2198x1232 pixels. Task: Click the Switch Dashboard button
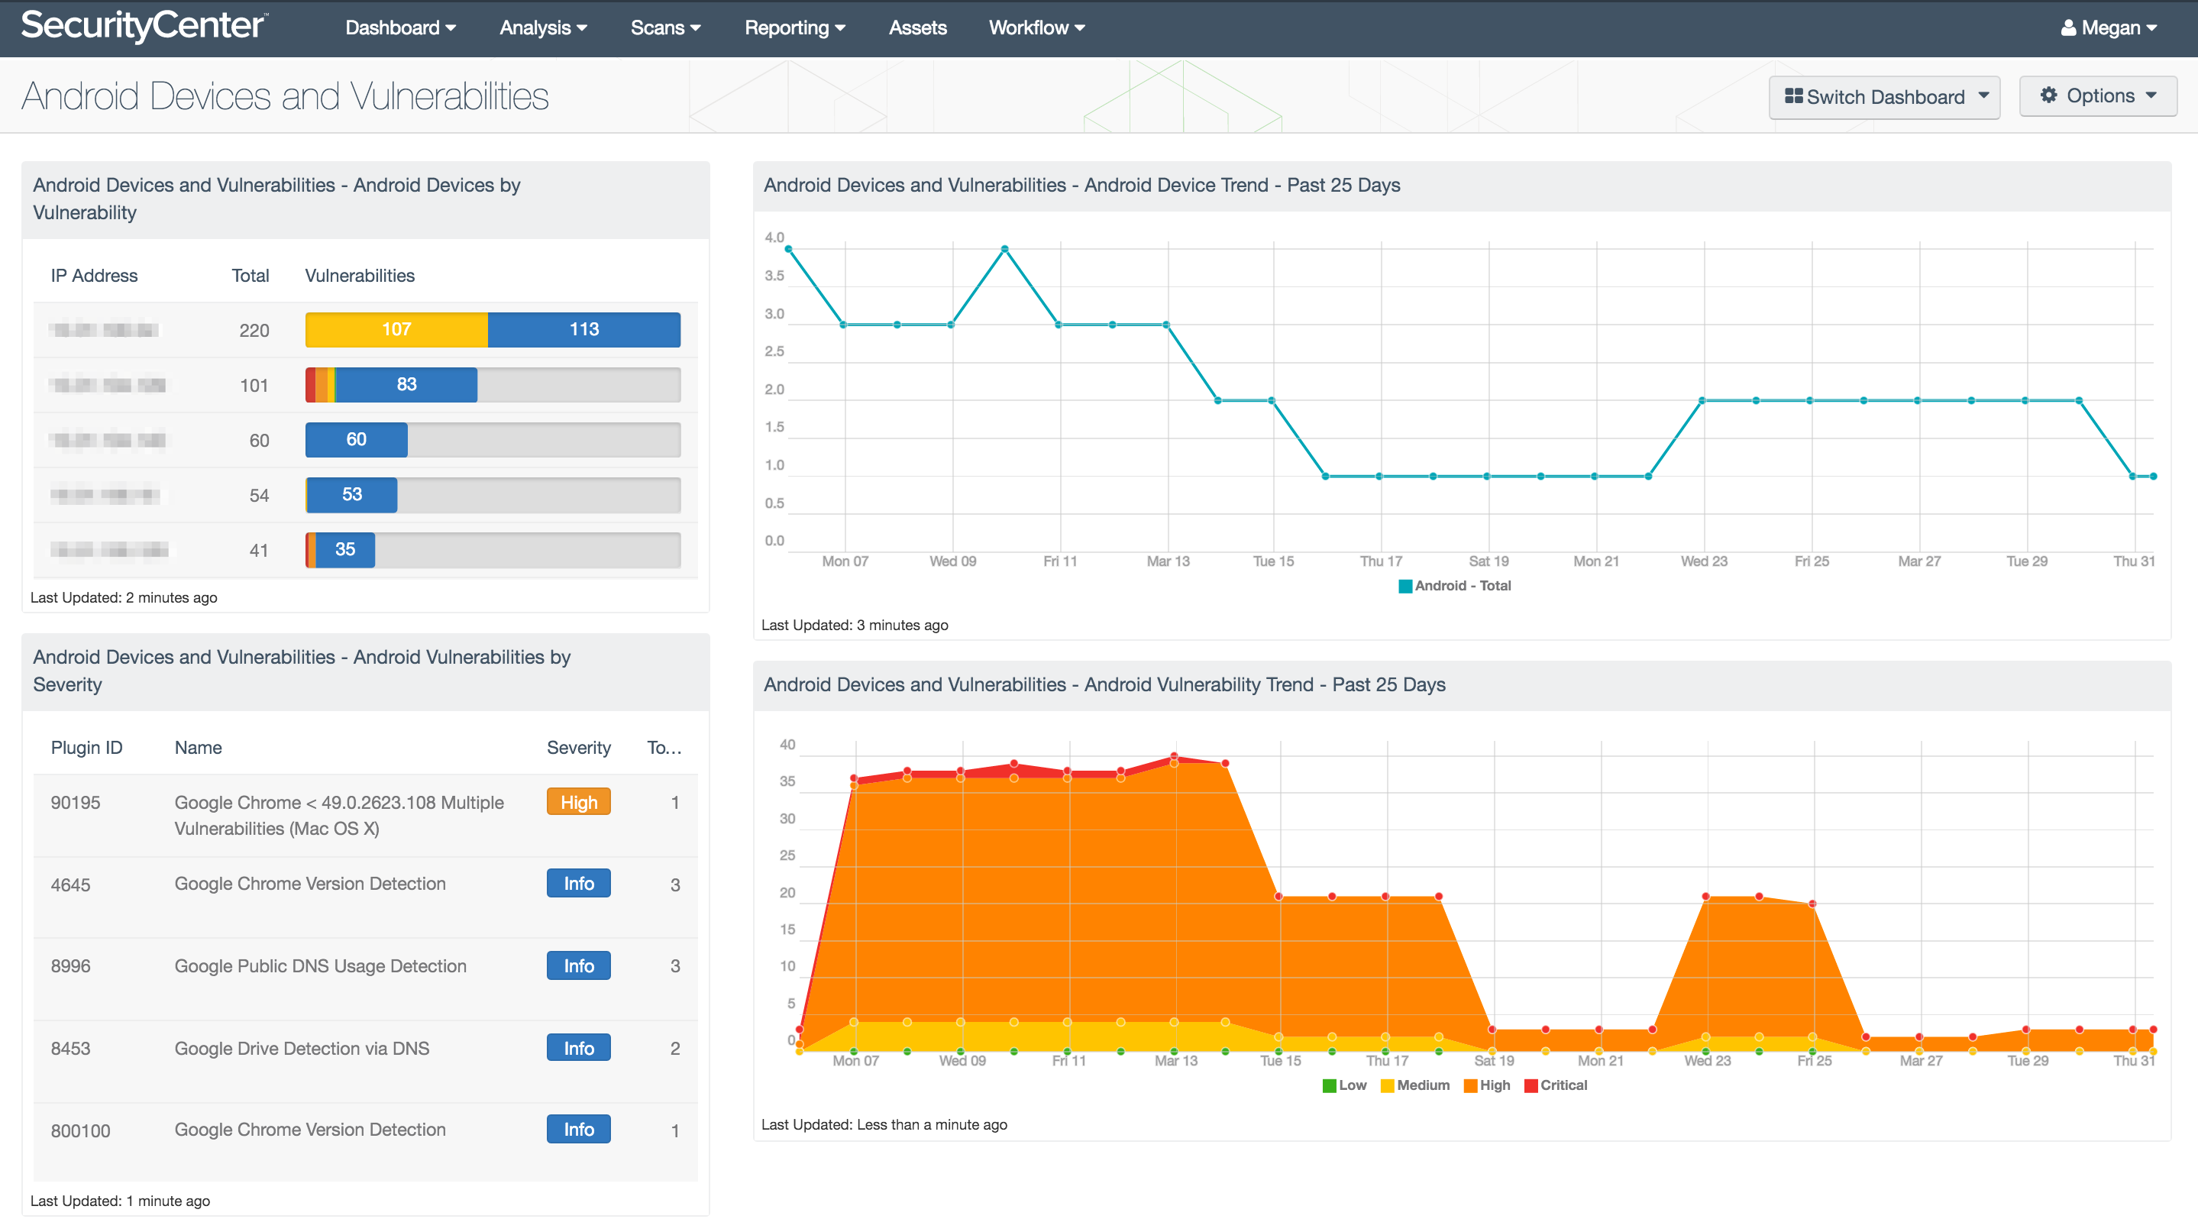(x=1887, y=94)
